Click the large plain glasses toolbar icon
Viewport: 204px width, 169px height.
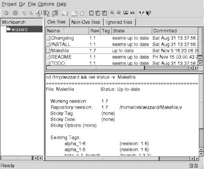(126, 13)
